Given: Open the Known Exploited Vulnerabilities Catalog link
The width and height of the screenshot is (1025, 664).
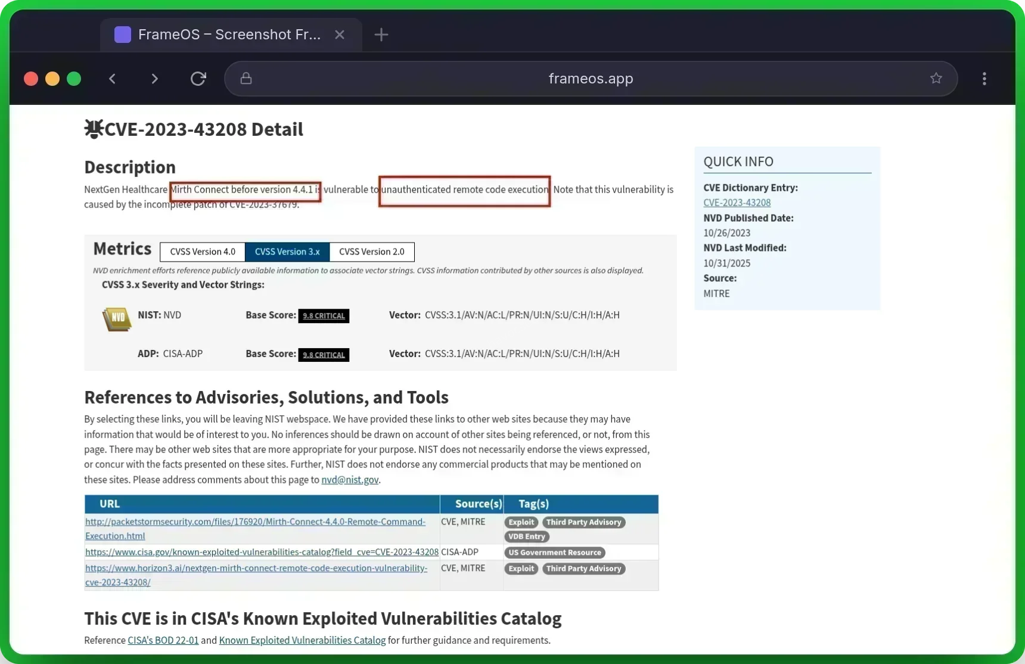Looking at the screenshot, I should 302,640.
